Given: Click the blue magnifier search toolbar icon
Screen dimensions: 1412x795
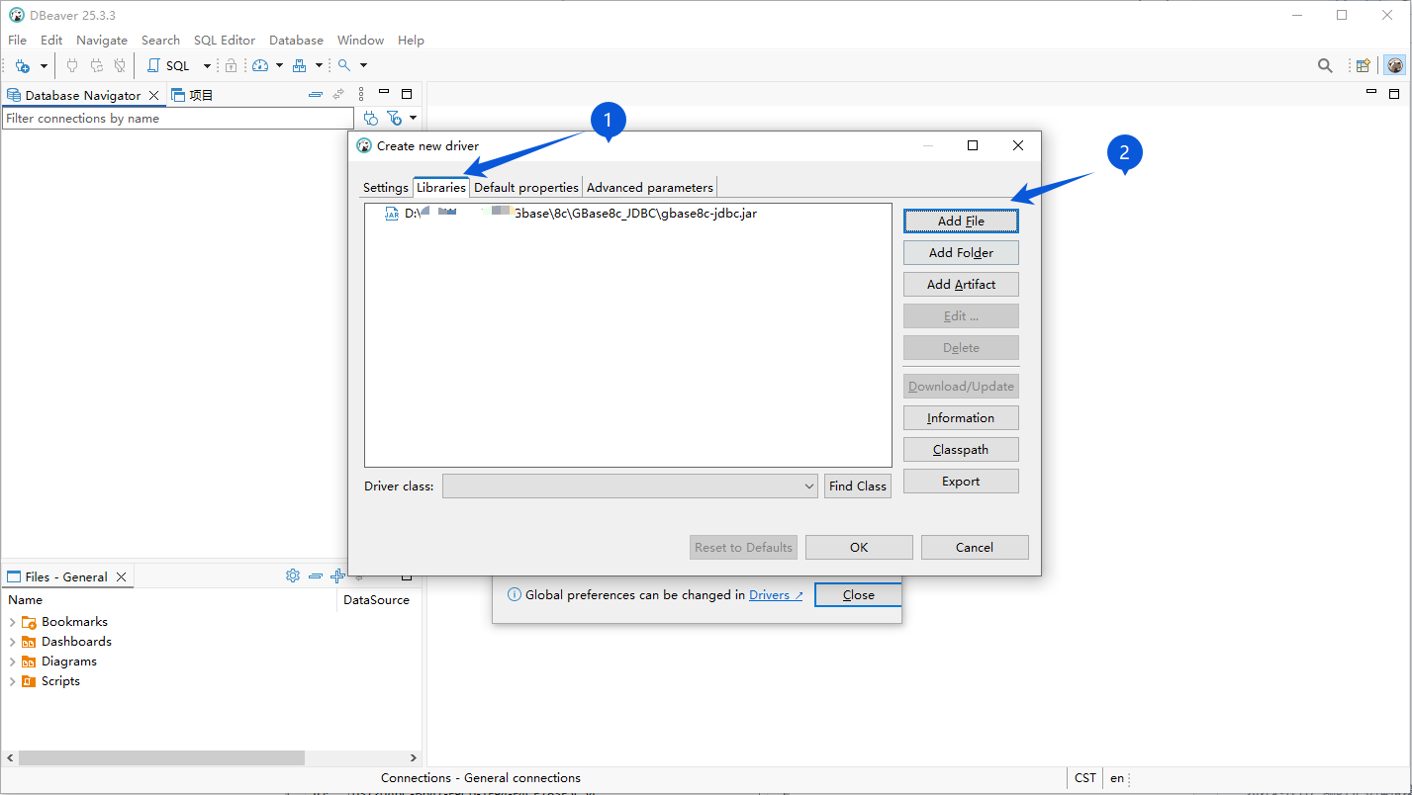Looking at the screenshot, I should point(344,65).
